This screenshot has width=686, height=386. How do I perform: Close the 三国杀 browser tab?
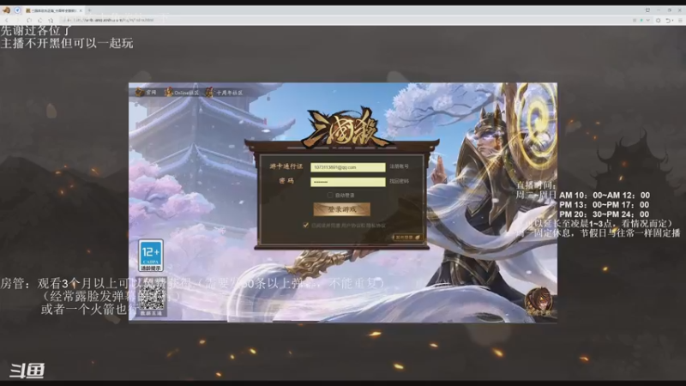coord(81,10)
